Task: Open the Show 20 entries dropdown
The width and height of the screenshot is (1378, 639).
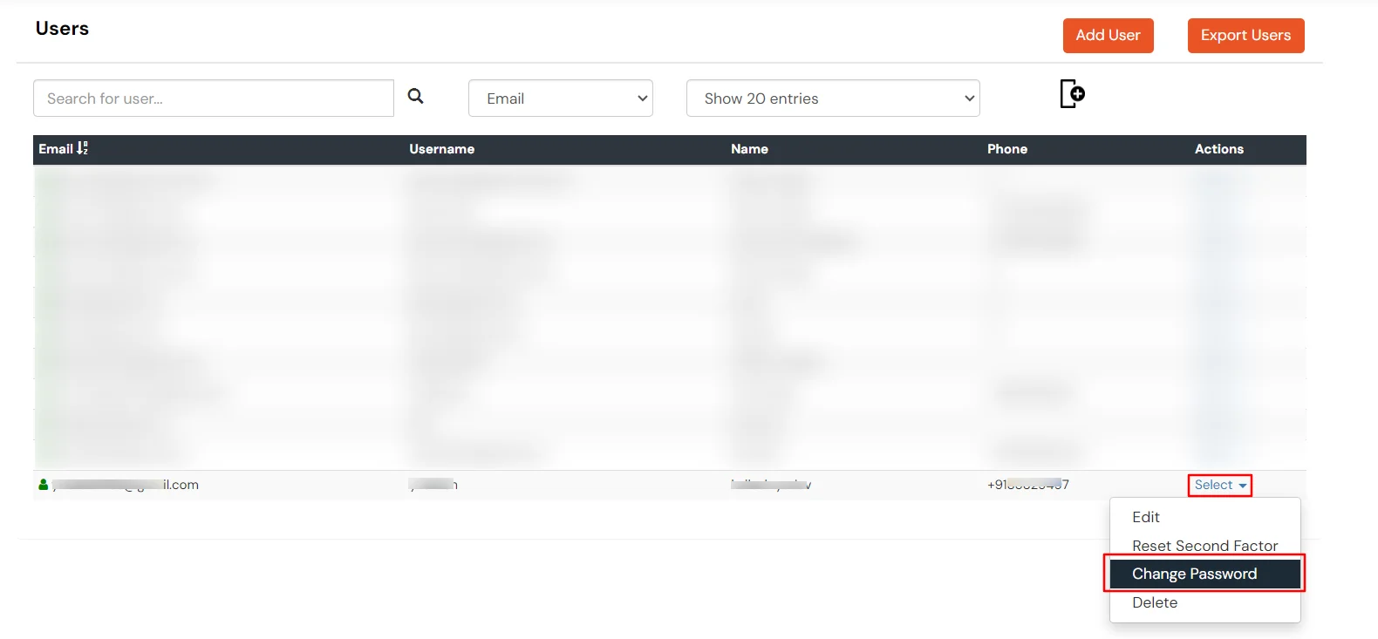Action: pos(833,99)
